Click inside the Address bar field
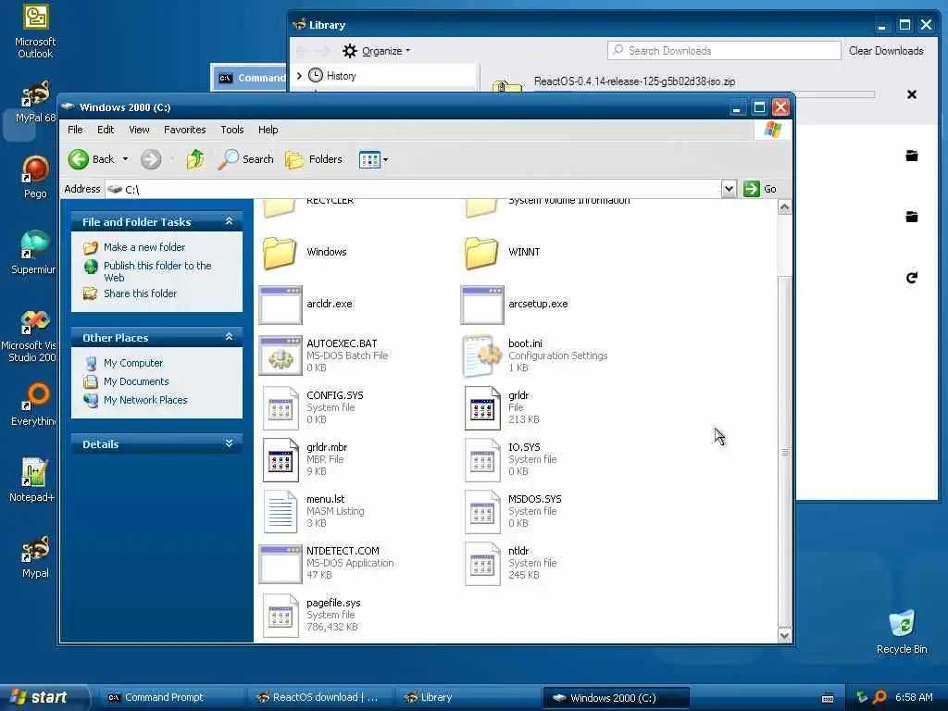948x711 pixels. pos(414,189)
